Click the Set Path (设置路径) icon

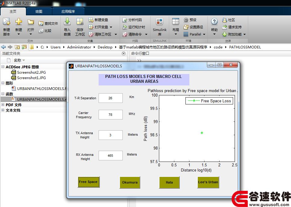click(x=186, y=27)
